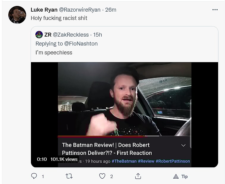Image resolution: width=225 pixels, height=184 pixels.
Task: Open the @FloNashton mention link
Action: coord(81,44)
